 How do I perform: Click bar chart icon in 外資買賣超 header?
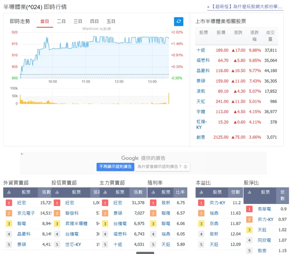point(9,192)
